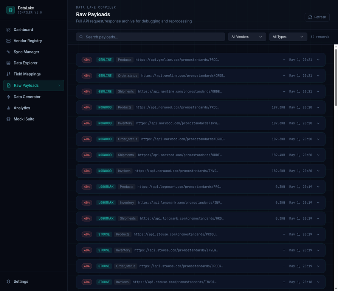
Task: Open Field Mappings
Action: (34, 74)
